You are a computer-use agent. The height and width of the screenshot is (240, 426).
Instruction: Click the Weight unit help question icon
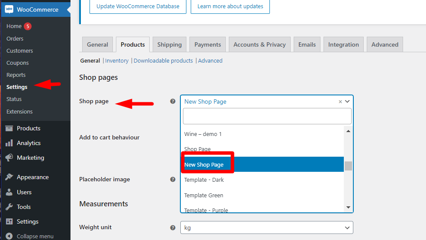pos(173,227)
